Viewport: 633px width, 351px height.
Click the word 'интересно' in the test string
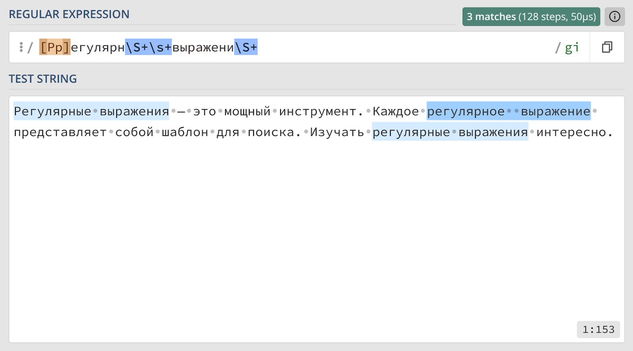[x=571, y=132]
